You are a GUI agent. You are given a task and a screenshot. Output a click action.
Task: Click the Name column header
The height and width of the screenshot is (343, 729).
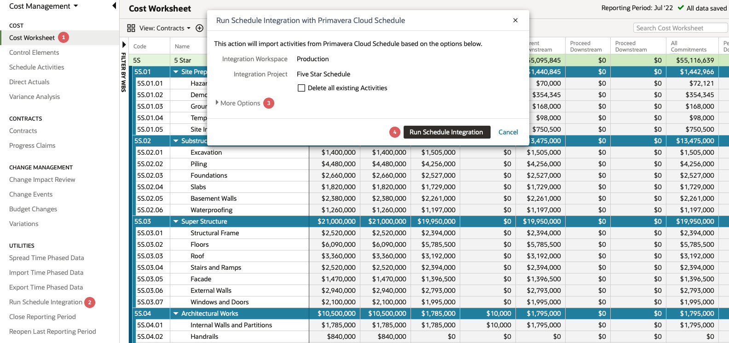tap(182, 47)
